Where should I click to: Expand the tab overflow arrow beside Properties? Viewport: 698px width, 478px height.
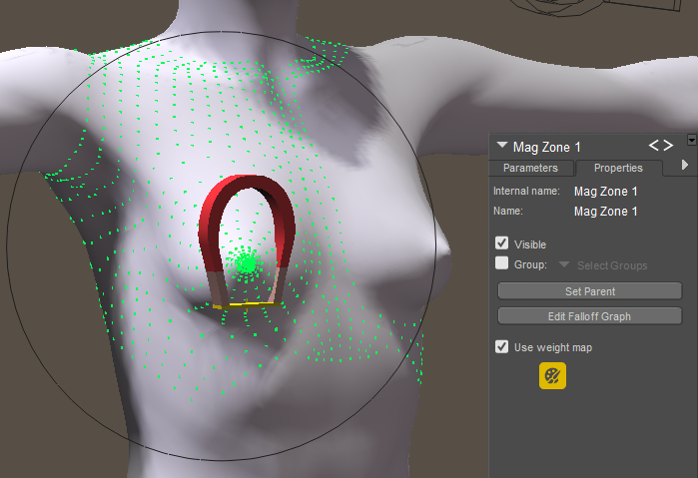click(684, 166)
